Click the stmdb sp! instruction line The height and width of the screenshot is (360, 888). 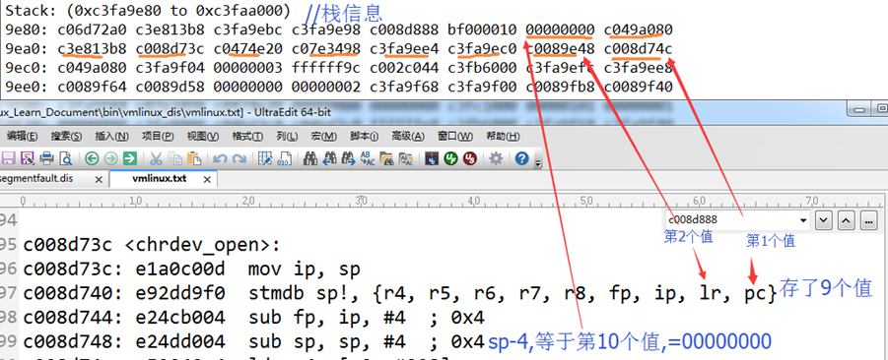click(399, 292)
